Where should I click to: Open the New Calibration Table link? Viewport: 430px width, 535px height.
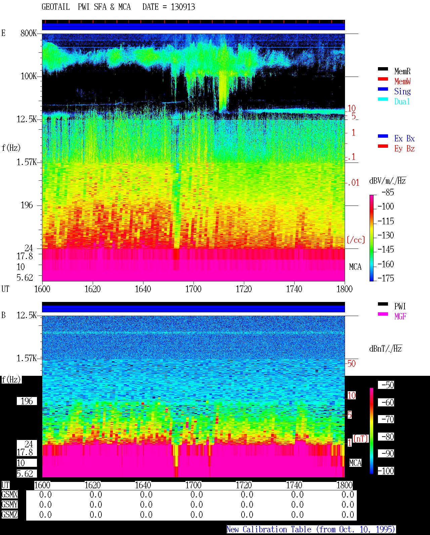point(311,530)
